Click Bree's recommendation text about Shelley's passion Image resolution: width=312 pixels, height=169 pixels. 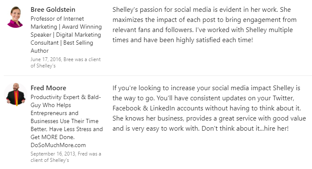point(204,24)
